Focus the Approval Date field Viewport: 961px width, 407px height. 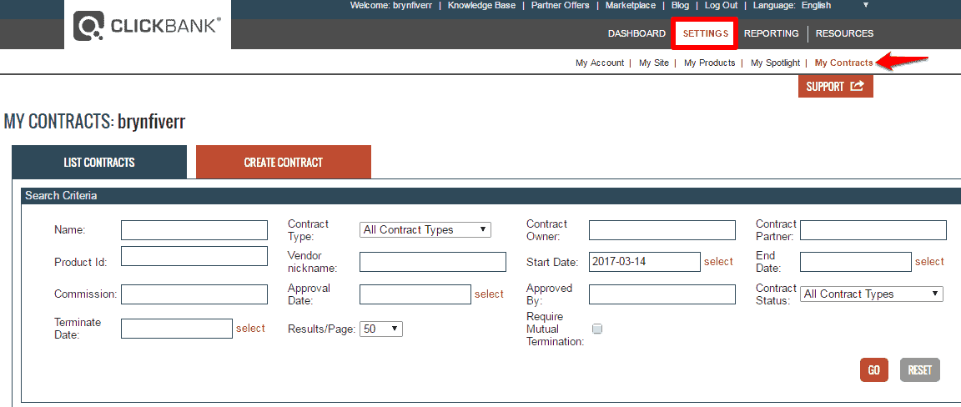point(415,294)
